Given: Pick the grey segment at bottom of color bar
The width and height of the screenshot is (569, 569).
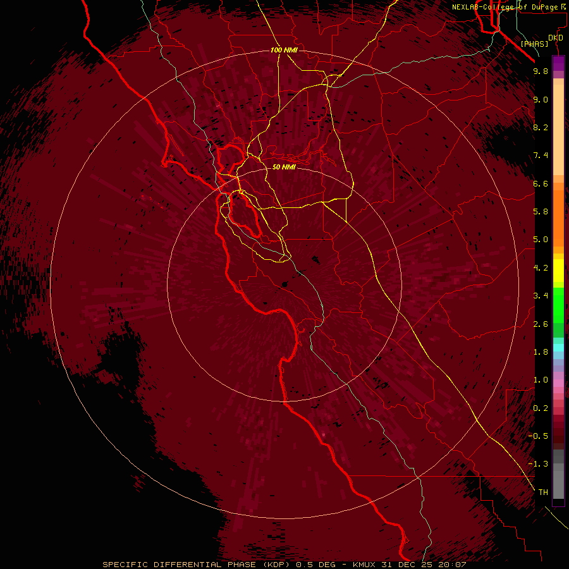Looking at the screenshot, I should click(x=558, y=482).
